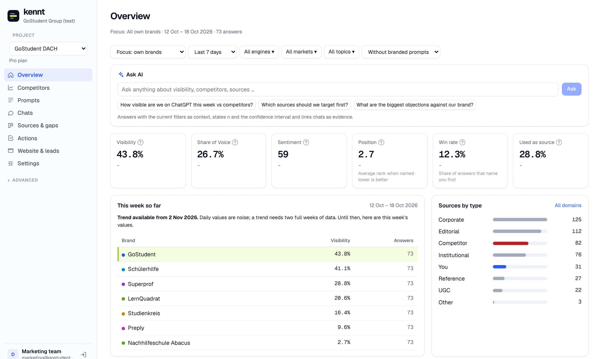Screen dimensions: 602x359
Task: Show the Sentiment help icon
Action: (306, 142)
